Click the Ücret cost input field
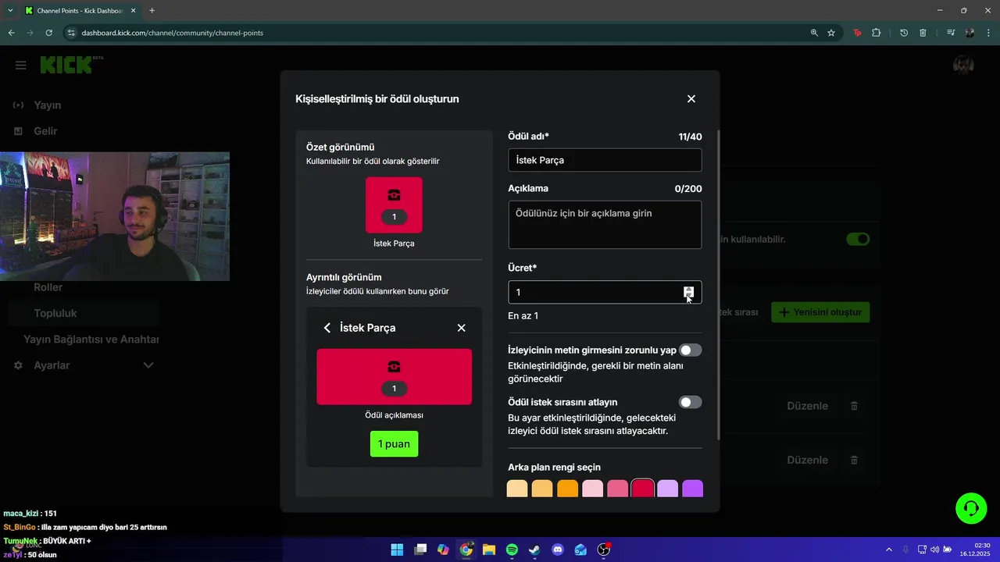Viewport: 1000px width, 562px height. (x=605, y=292)
